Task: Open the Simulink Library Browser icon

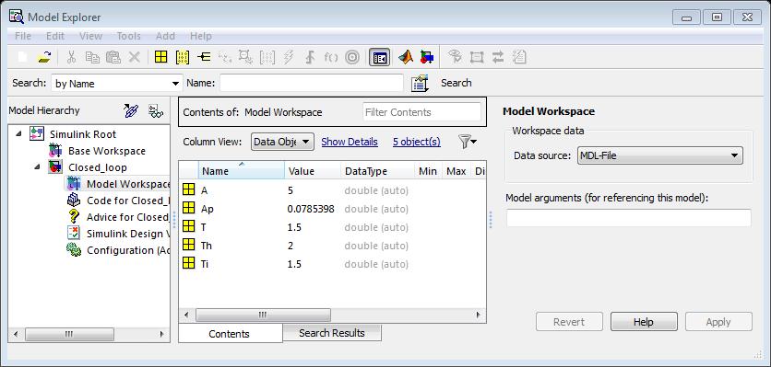Action: [x=427, y=57]
